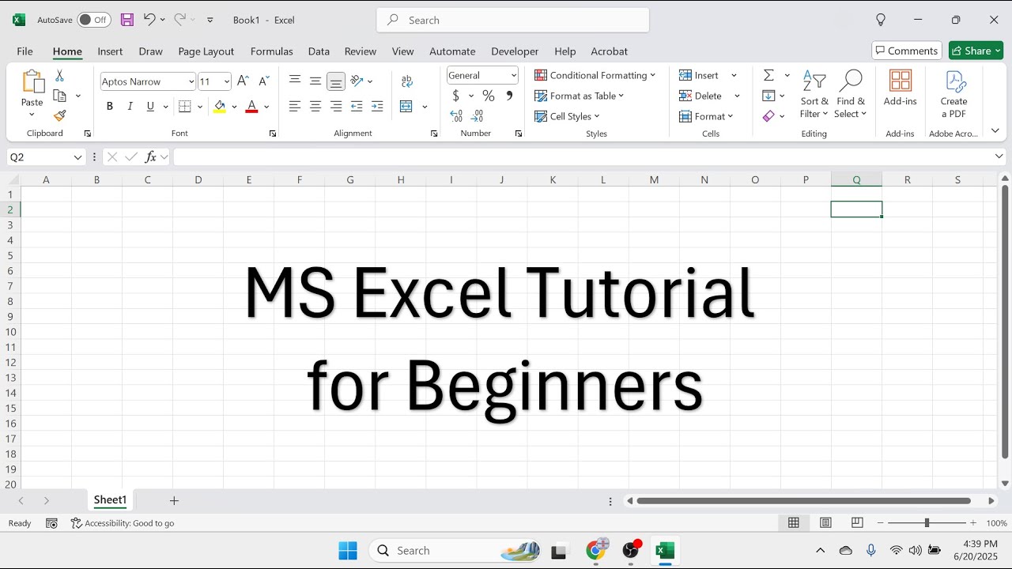Apply red Font Color swatch
Image resolution: width=1012 pixels, height=569 pixels.
tap(251, 107)
